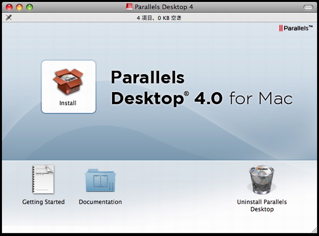Click the Parallels Desktop 4 title bar disk icon
The width and height of the screenshot is (319, 236).
pos(129,7)
